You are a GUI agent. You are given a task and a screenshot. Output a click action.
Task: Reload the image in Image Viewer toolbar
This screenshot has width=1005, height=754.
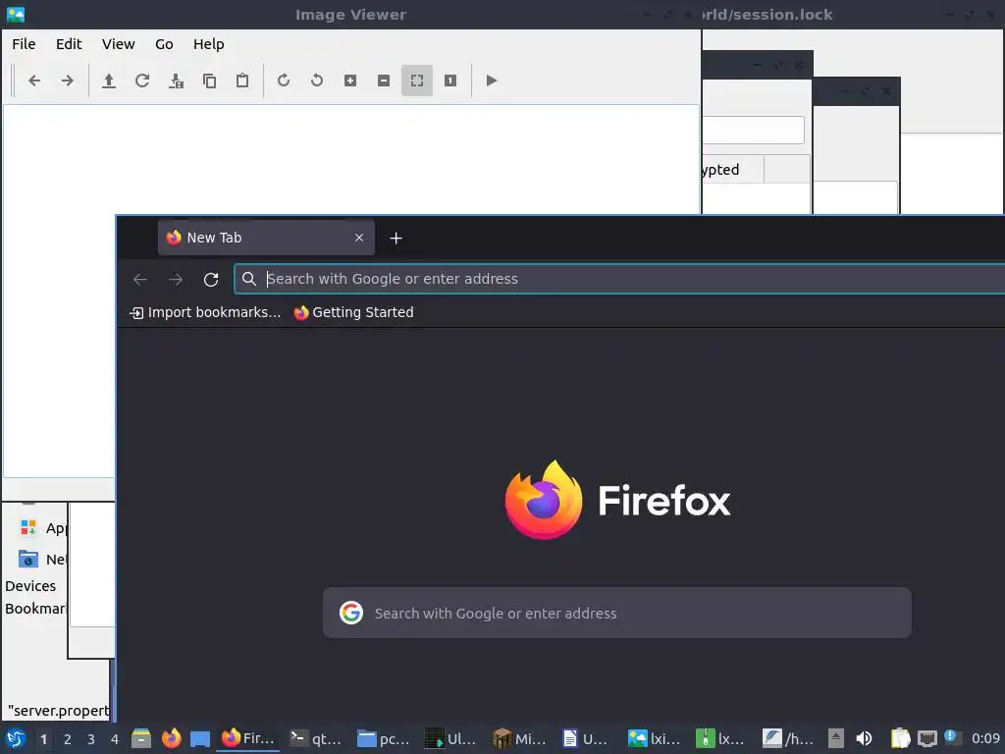142,81
